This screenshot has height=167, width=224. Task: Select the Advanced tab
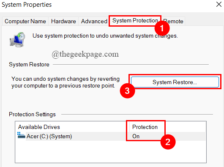point(94,21)
